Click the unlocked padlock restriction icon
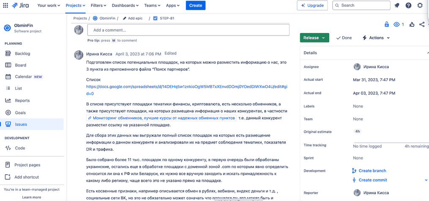 click(387, 25)
